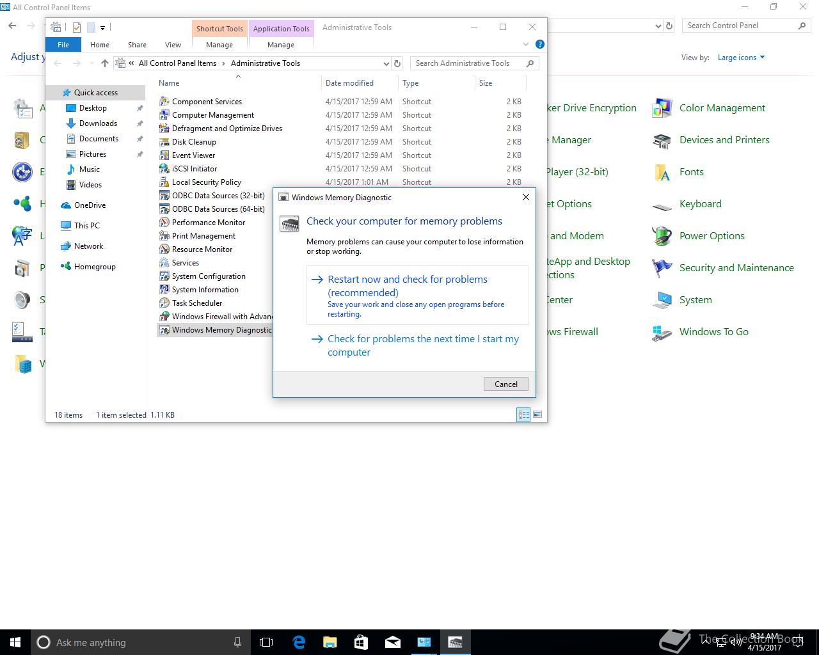Switch to large icons view layout
Image resolution: width=819 pixels, height=655 pixels.
[x=537, y=414]
